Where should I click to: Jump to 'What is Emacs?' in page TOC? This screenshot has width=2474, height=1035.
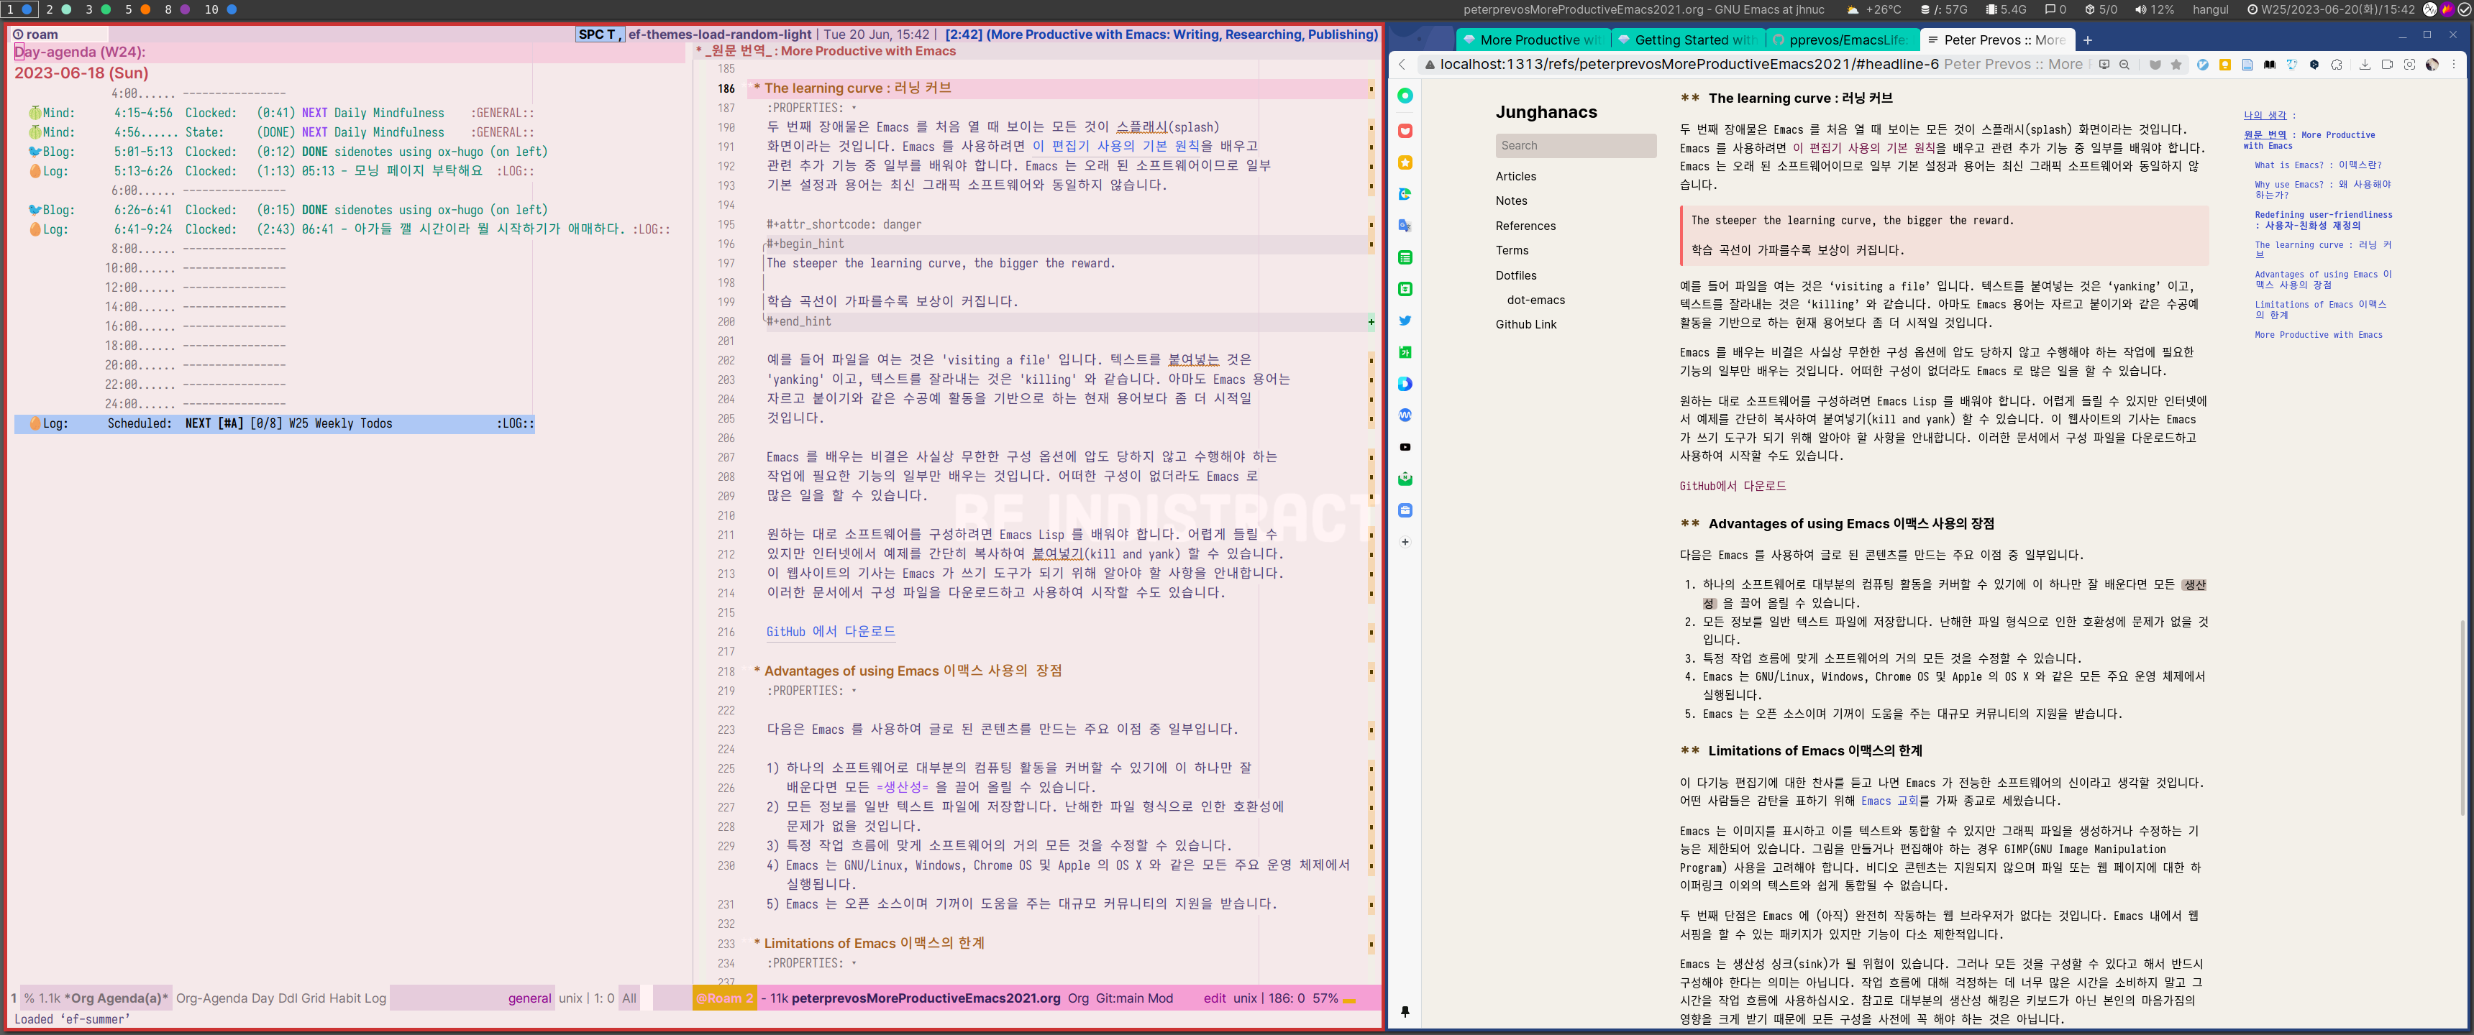coord(2317,165)
